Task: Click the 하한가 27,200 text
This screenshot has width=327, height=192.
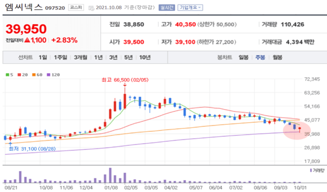Action: click(x=216, y=42)
